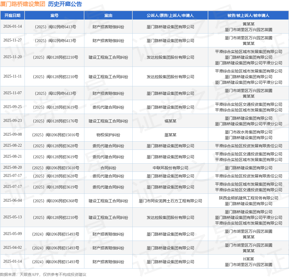Click 厦门路桥建设集团有限公司 defendant in 2025-08-20 row
This screenshot has height=277, width=289.
pos(248,168)
